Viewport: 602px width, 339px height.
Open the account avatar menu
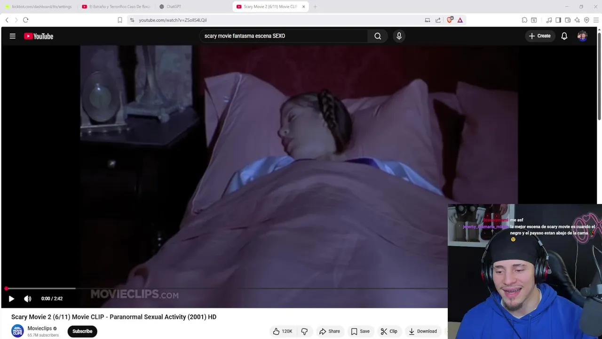582,36
